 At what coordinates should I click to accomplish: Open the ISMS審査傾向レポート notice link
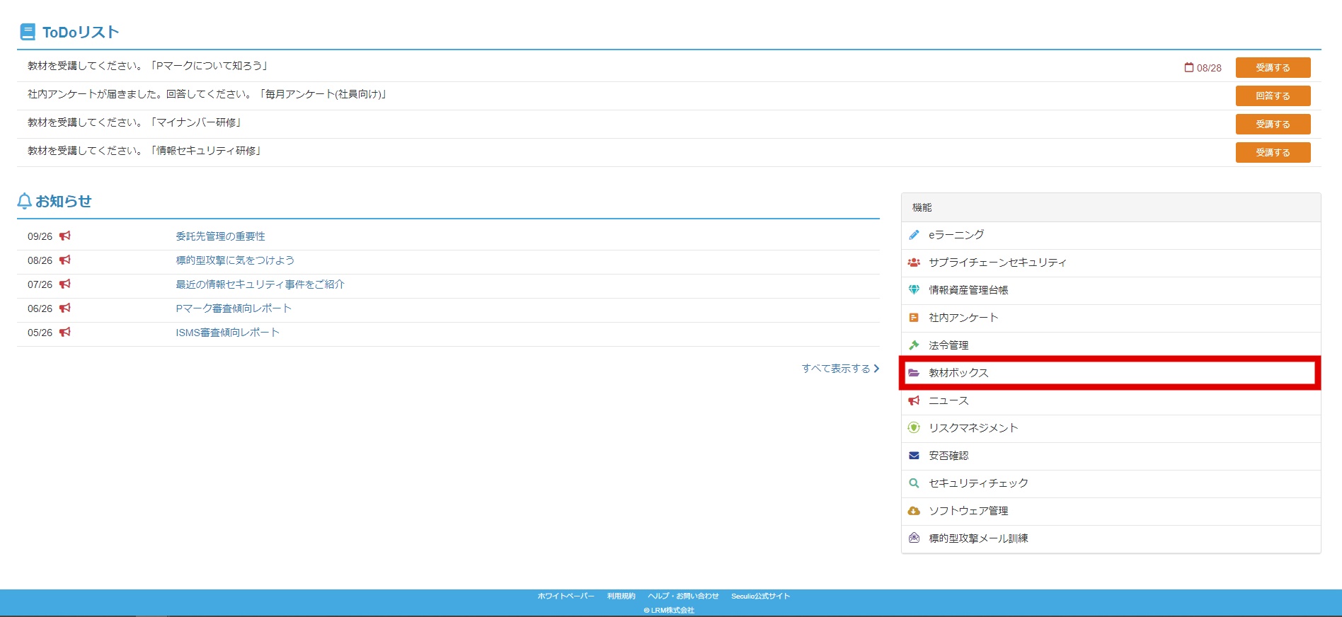(x=227, y=333)
